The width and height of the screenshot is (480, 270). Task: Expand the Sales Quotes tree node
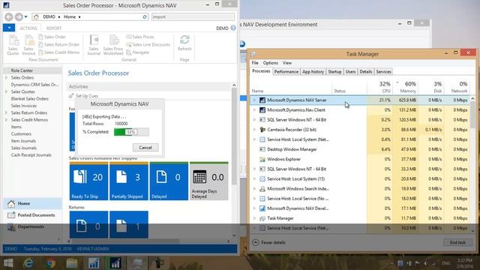7,91
